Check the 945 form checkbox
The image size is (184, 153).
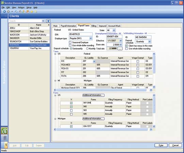(71, 114)
